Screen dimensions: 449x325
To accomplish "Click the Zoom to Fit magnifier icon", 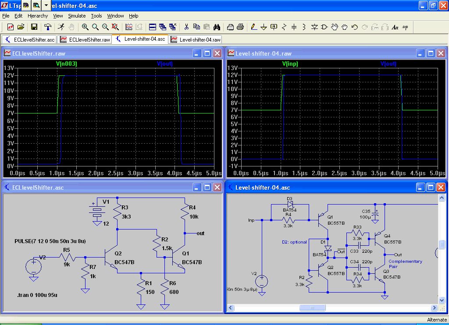I will coord(115,27).
